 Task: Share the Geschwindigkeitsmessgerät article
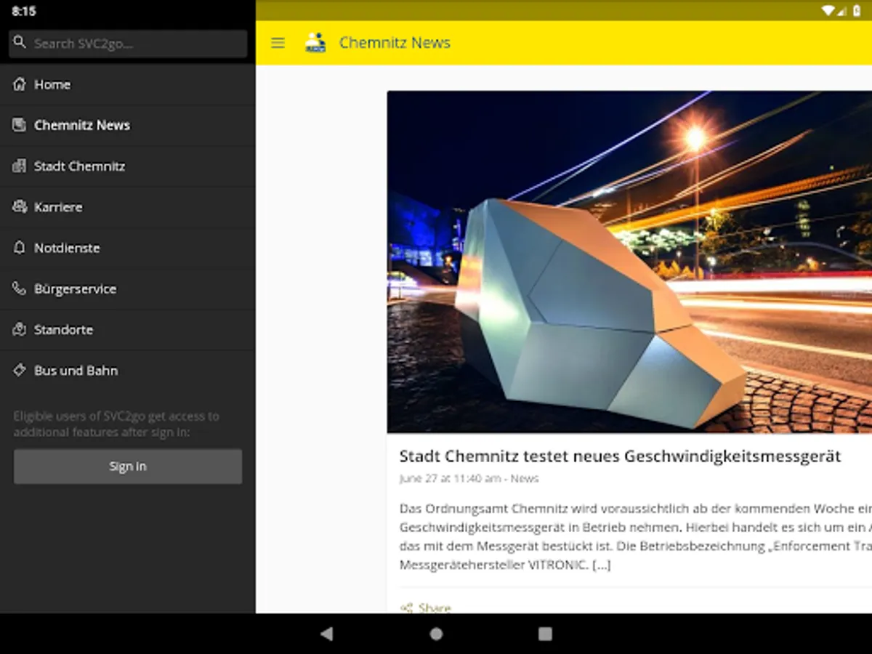click(427, 607)
